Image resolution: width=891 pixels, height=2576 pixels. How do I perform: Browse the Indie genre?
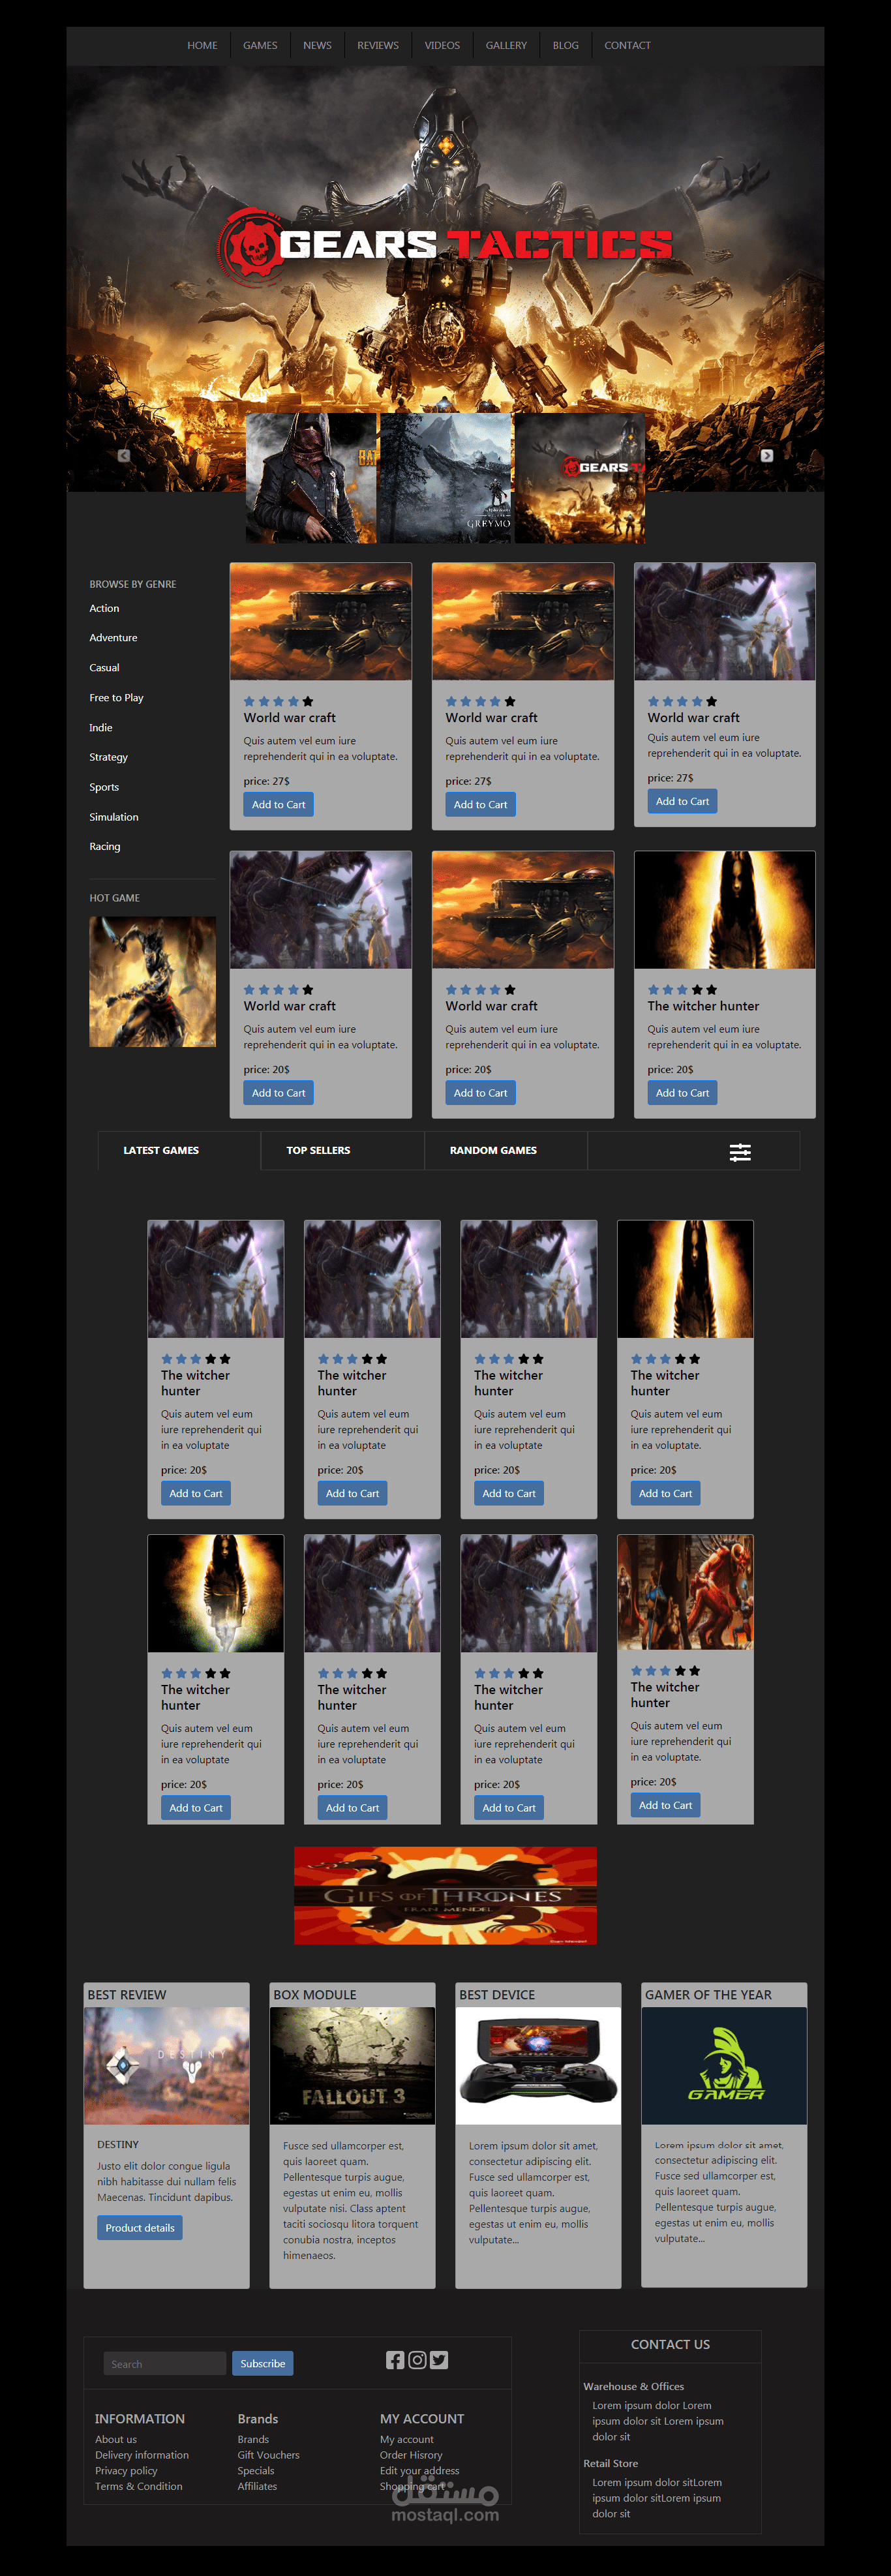tap(101, 728)
